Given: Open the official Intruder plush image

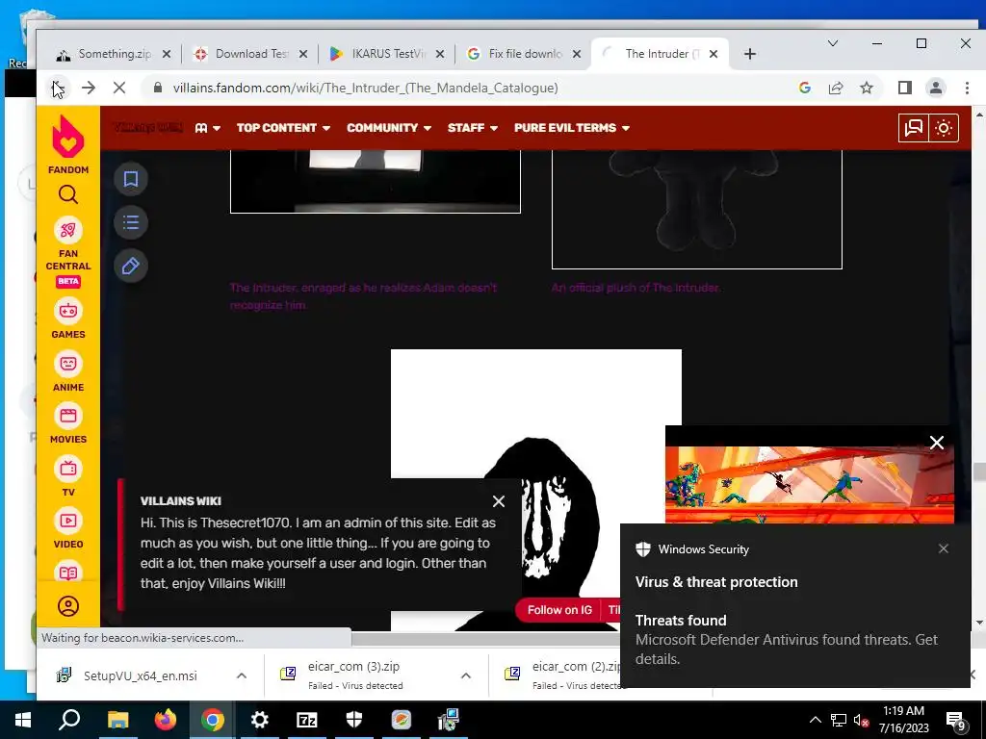Looking at the screenshot, I should [697, 209].
